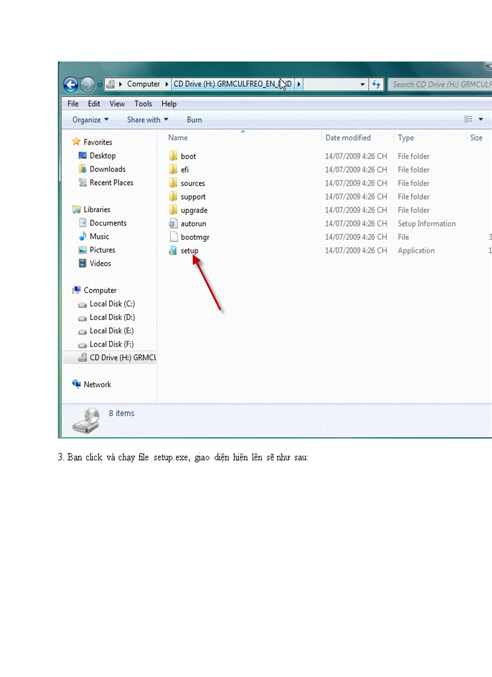Viewport: 492px width, 677px height.
Task: Click Computer in the breadcrumb path
Action: [145, 84]
